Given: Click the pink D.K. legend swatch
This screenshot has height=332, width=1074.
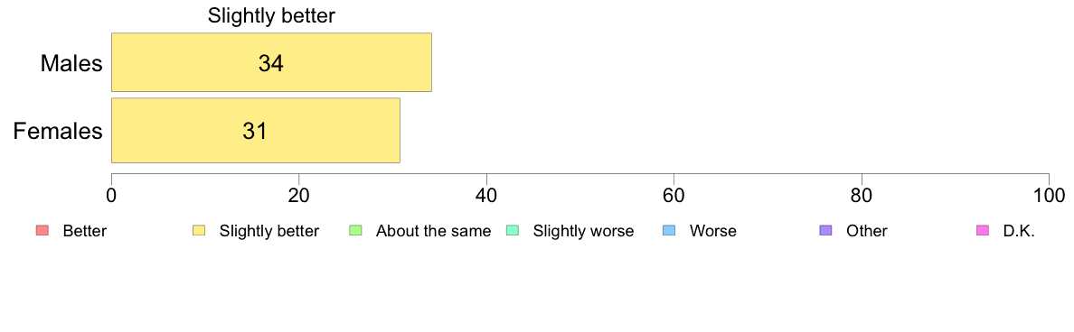Looking at the screenshot, I should [982, 231].
